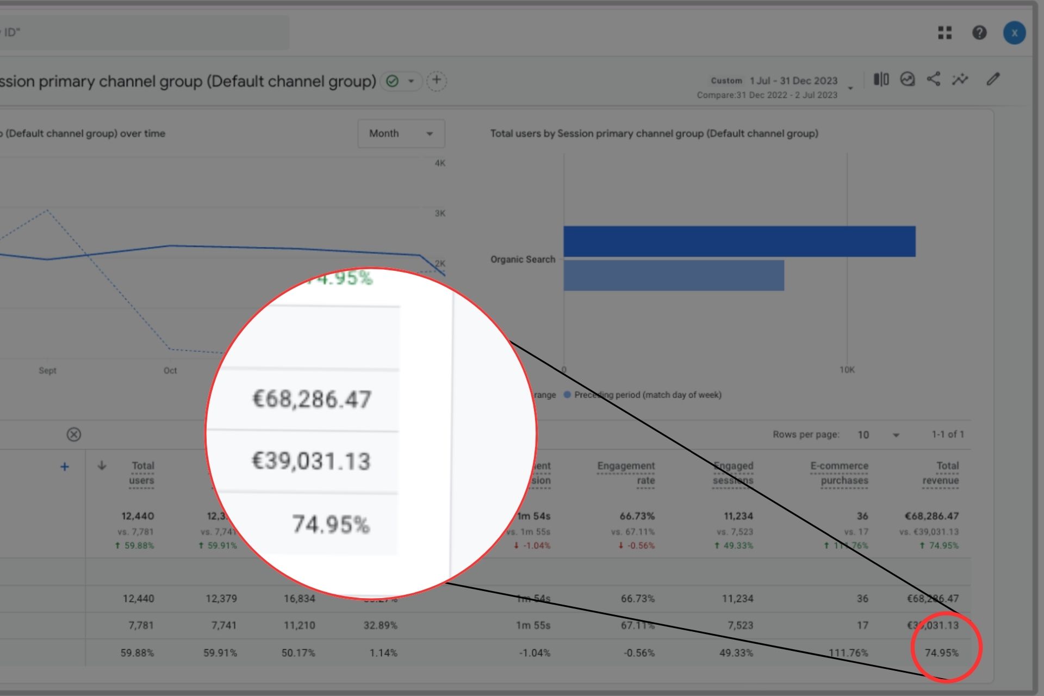Open the report status check dropdown
The height and width of the screenshot is (696, 1044).
401,81
